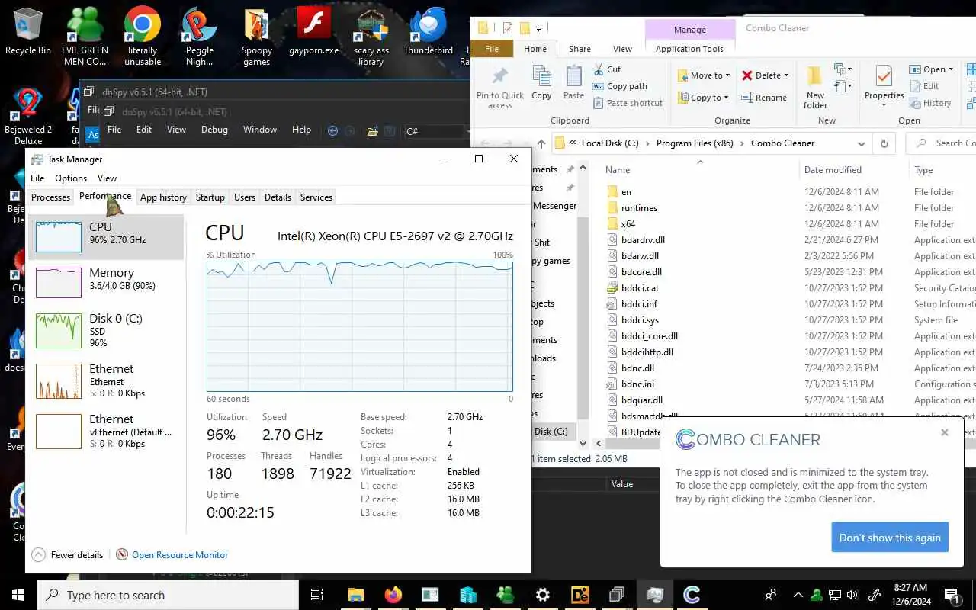Collapse Task Manager with Fewer details
Image resolution: width=976 pixels, height=610 pixels.
69,555
